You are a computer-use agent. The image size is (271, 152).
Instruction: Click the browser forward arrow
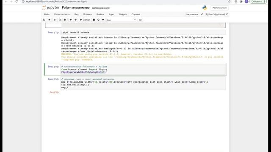[11, 2]
